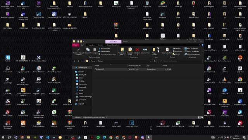The width and height of the screenshot is (248, 140).
Task: Click the Explorer help icon
Action: (x=202, y=45)
